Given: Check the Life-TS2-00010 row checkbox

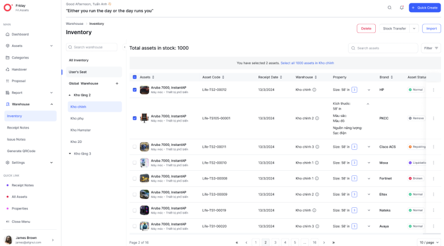Looking at the screenshot, I should pos(135,163).
